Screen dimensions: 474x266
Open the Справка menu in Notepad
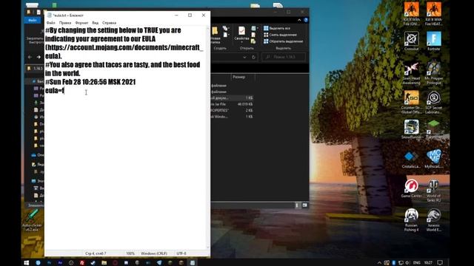pyautogui.click(x=109, y=23)
